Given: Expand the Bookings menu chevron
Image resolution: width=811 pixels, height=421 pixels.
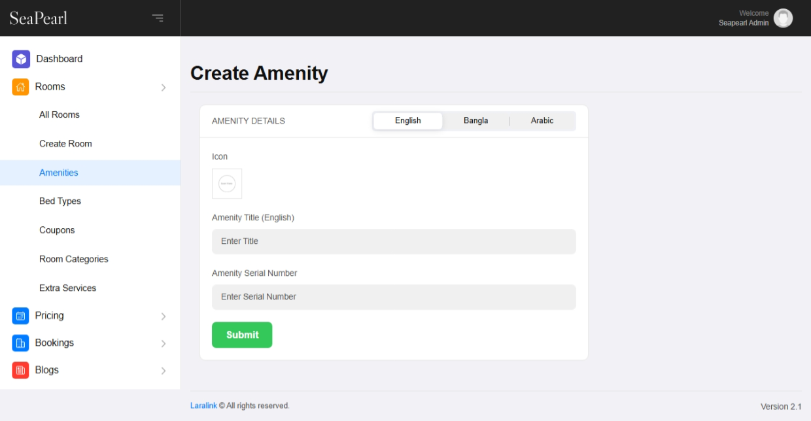Looking at the screenshot, I should point(164,344).
